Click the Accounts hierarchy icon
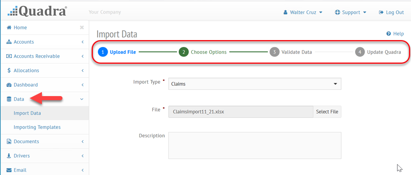The width and height of the screenshot is (411, 175). coord(9,42)
